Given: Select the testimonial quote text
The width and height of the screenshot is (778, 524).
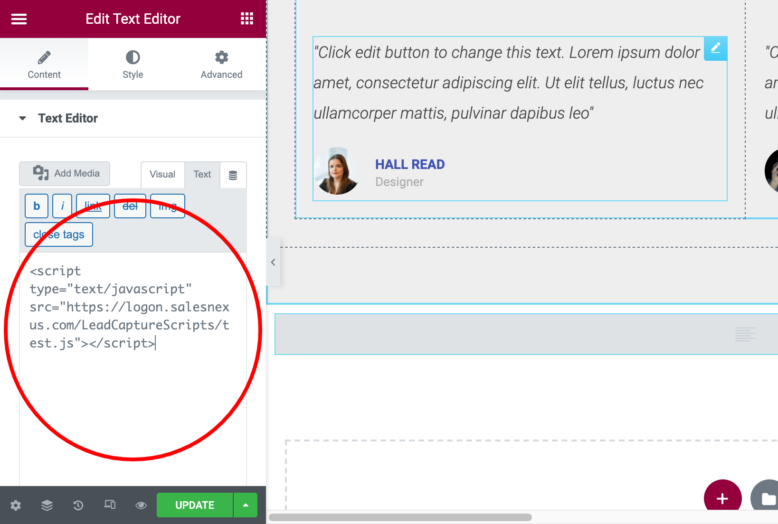Looking at the screenshot, I should [508, 83].
